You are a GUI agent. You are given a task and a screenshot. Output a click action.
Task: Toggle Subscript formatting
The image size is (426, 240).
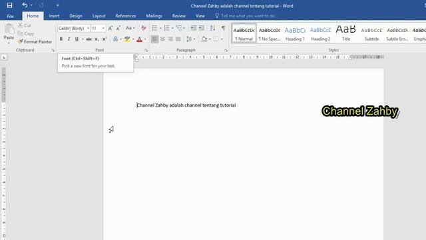[x=97, y=39]
